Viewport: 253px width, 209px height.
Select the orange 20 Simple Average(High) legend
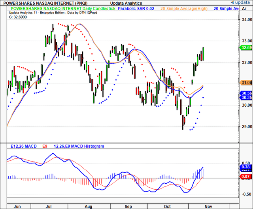184,9
